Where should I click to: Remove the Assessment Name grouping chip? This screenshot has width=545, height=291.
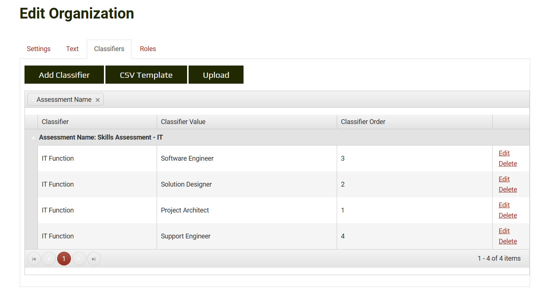tap(98, 100)
